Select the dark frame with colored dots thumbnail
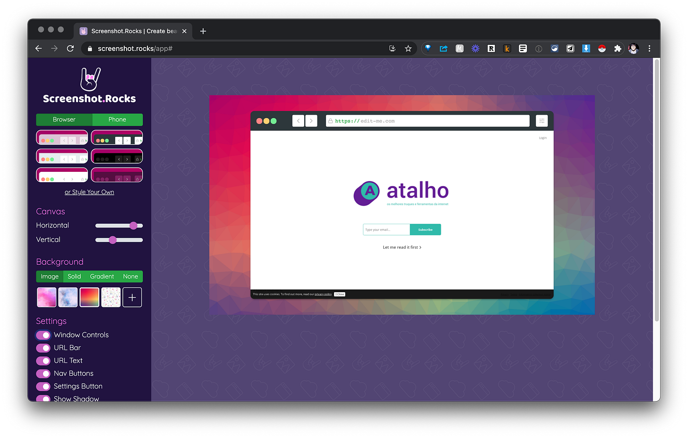 117,137
